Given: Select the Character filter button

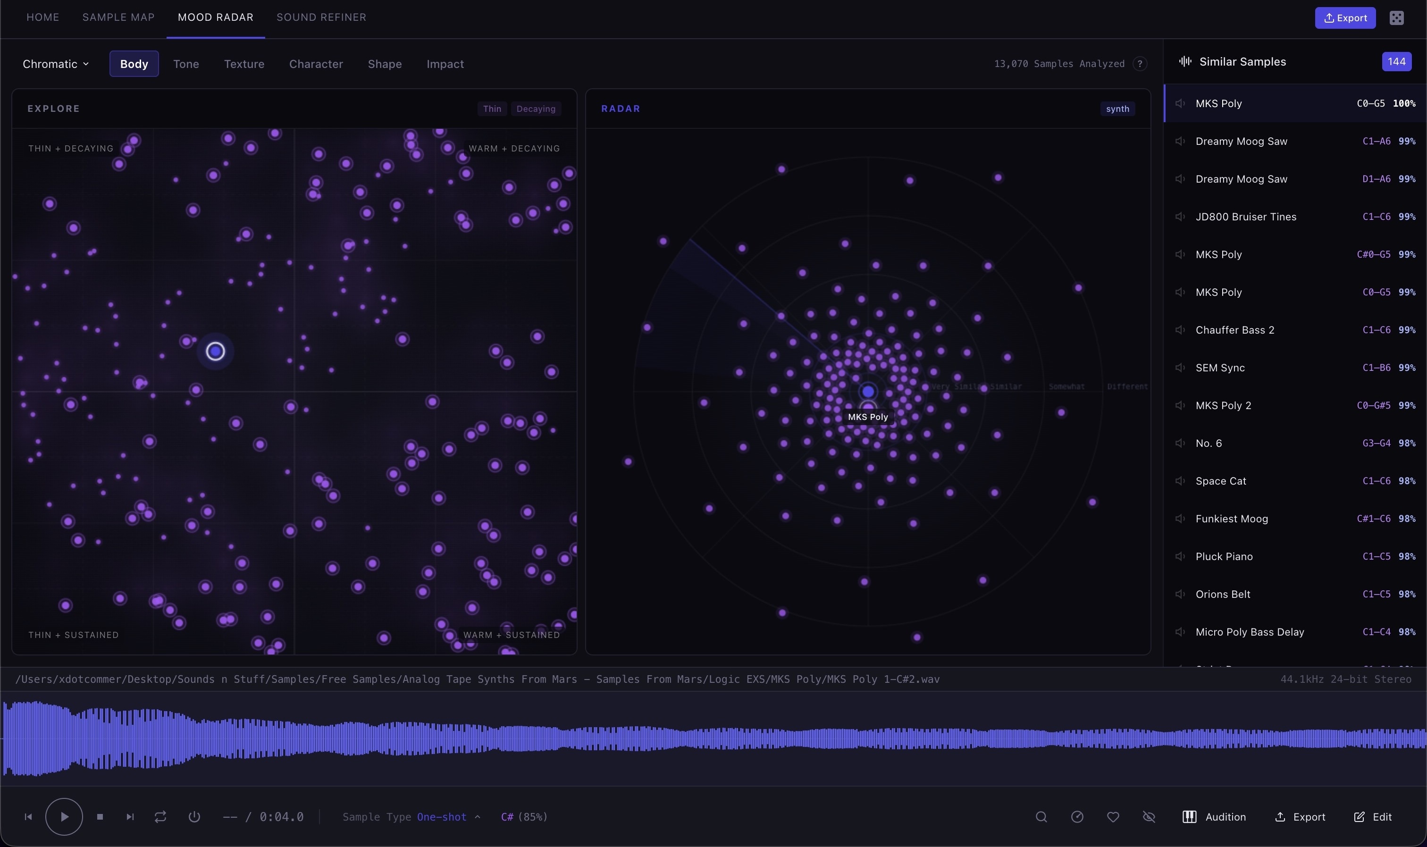Looking at the screenshot, I should click(316, 63).
